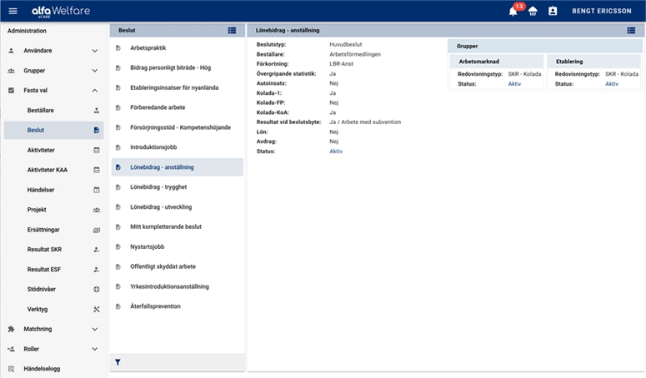The image size is (646, 378).
Task: Open the hamburger menu icon
Action: coord(13,11)
